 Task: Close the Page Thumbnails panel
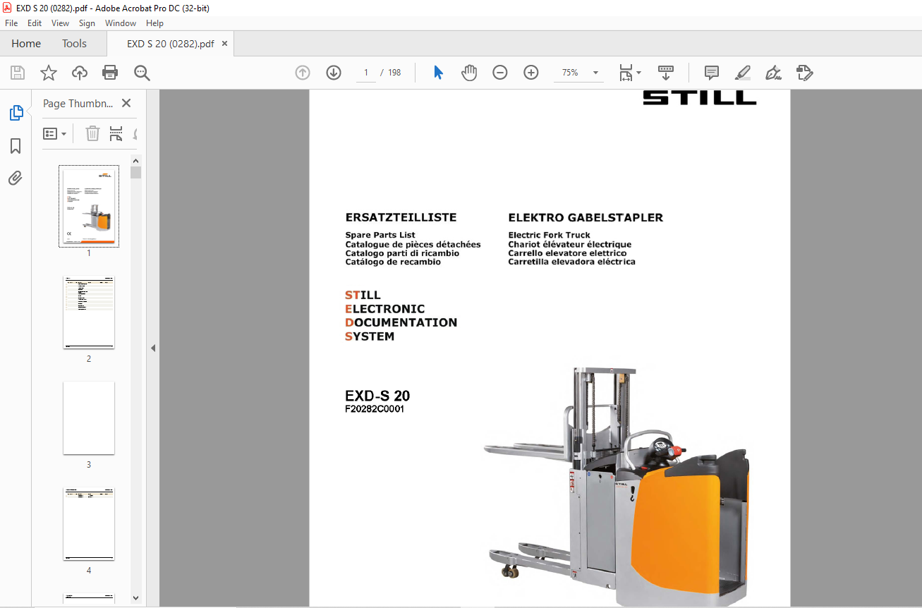click(126, 103)
